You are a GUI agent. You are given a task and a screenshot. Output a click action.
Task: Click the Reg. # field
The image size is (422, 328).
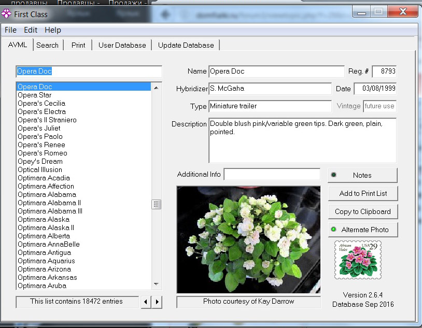click(384, 72)
